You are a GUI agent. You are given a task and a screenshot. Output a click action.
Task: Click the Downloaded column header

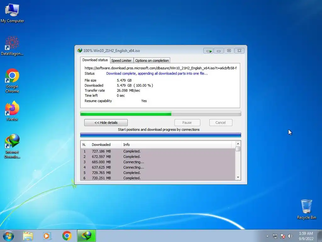coord(106,145)
